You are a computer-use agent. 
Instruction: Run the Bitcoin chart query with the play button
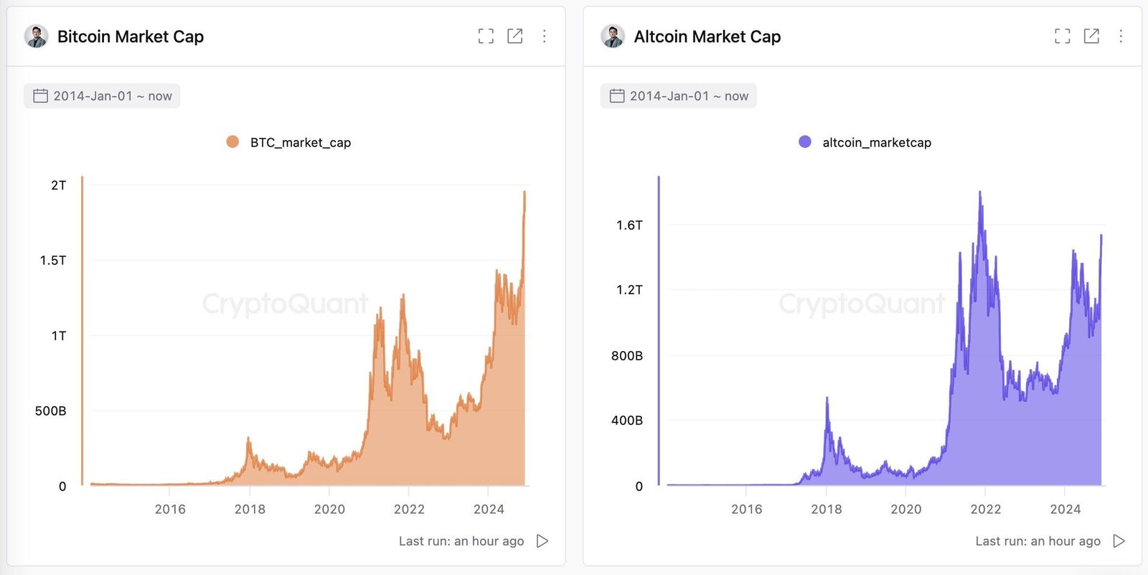coord(543,541)
